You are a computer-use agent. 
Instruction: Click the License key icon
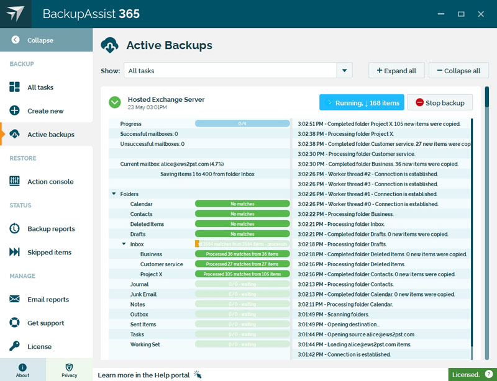point(14,346)
